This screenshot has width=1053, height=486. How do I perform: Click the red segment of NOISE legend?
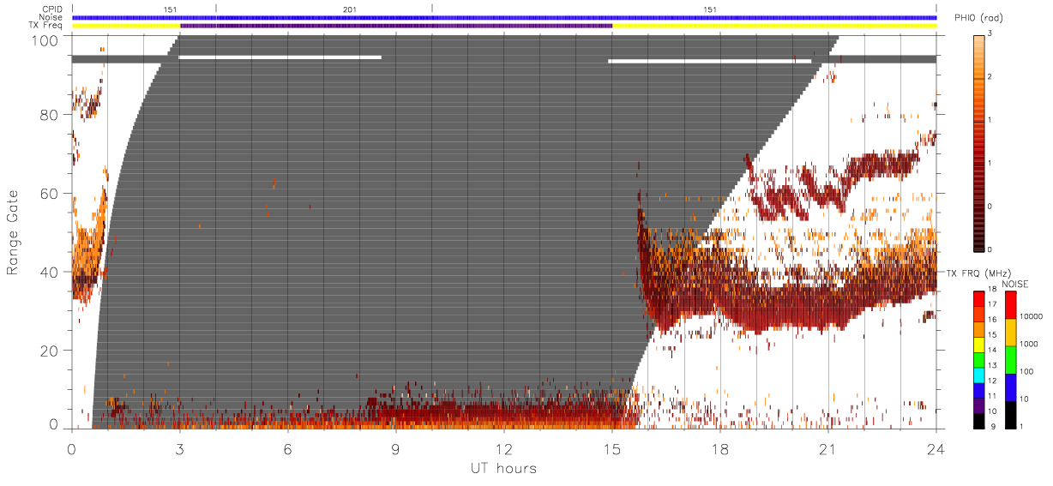(x=1011, y=305)
